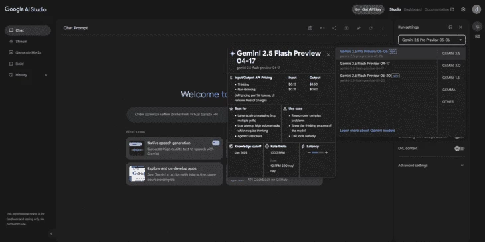Image resolution: width=485 pixels, height=242 pixels.
Task: Open the account avatar labeled d
Action: [476, 9]
